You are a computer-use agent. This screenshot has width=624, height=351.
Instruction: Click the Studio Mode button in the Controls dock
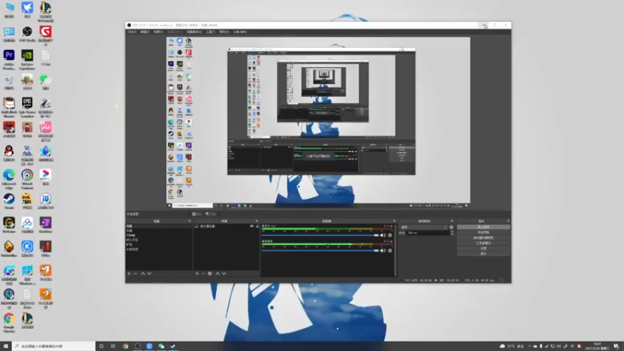pos(483,243)
